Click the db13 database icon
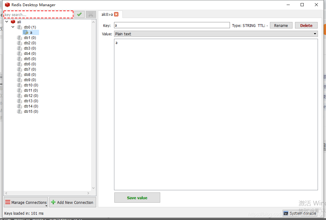This screenshot has height=220, width=326. point(20,101)
